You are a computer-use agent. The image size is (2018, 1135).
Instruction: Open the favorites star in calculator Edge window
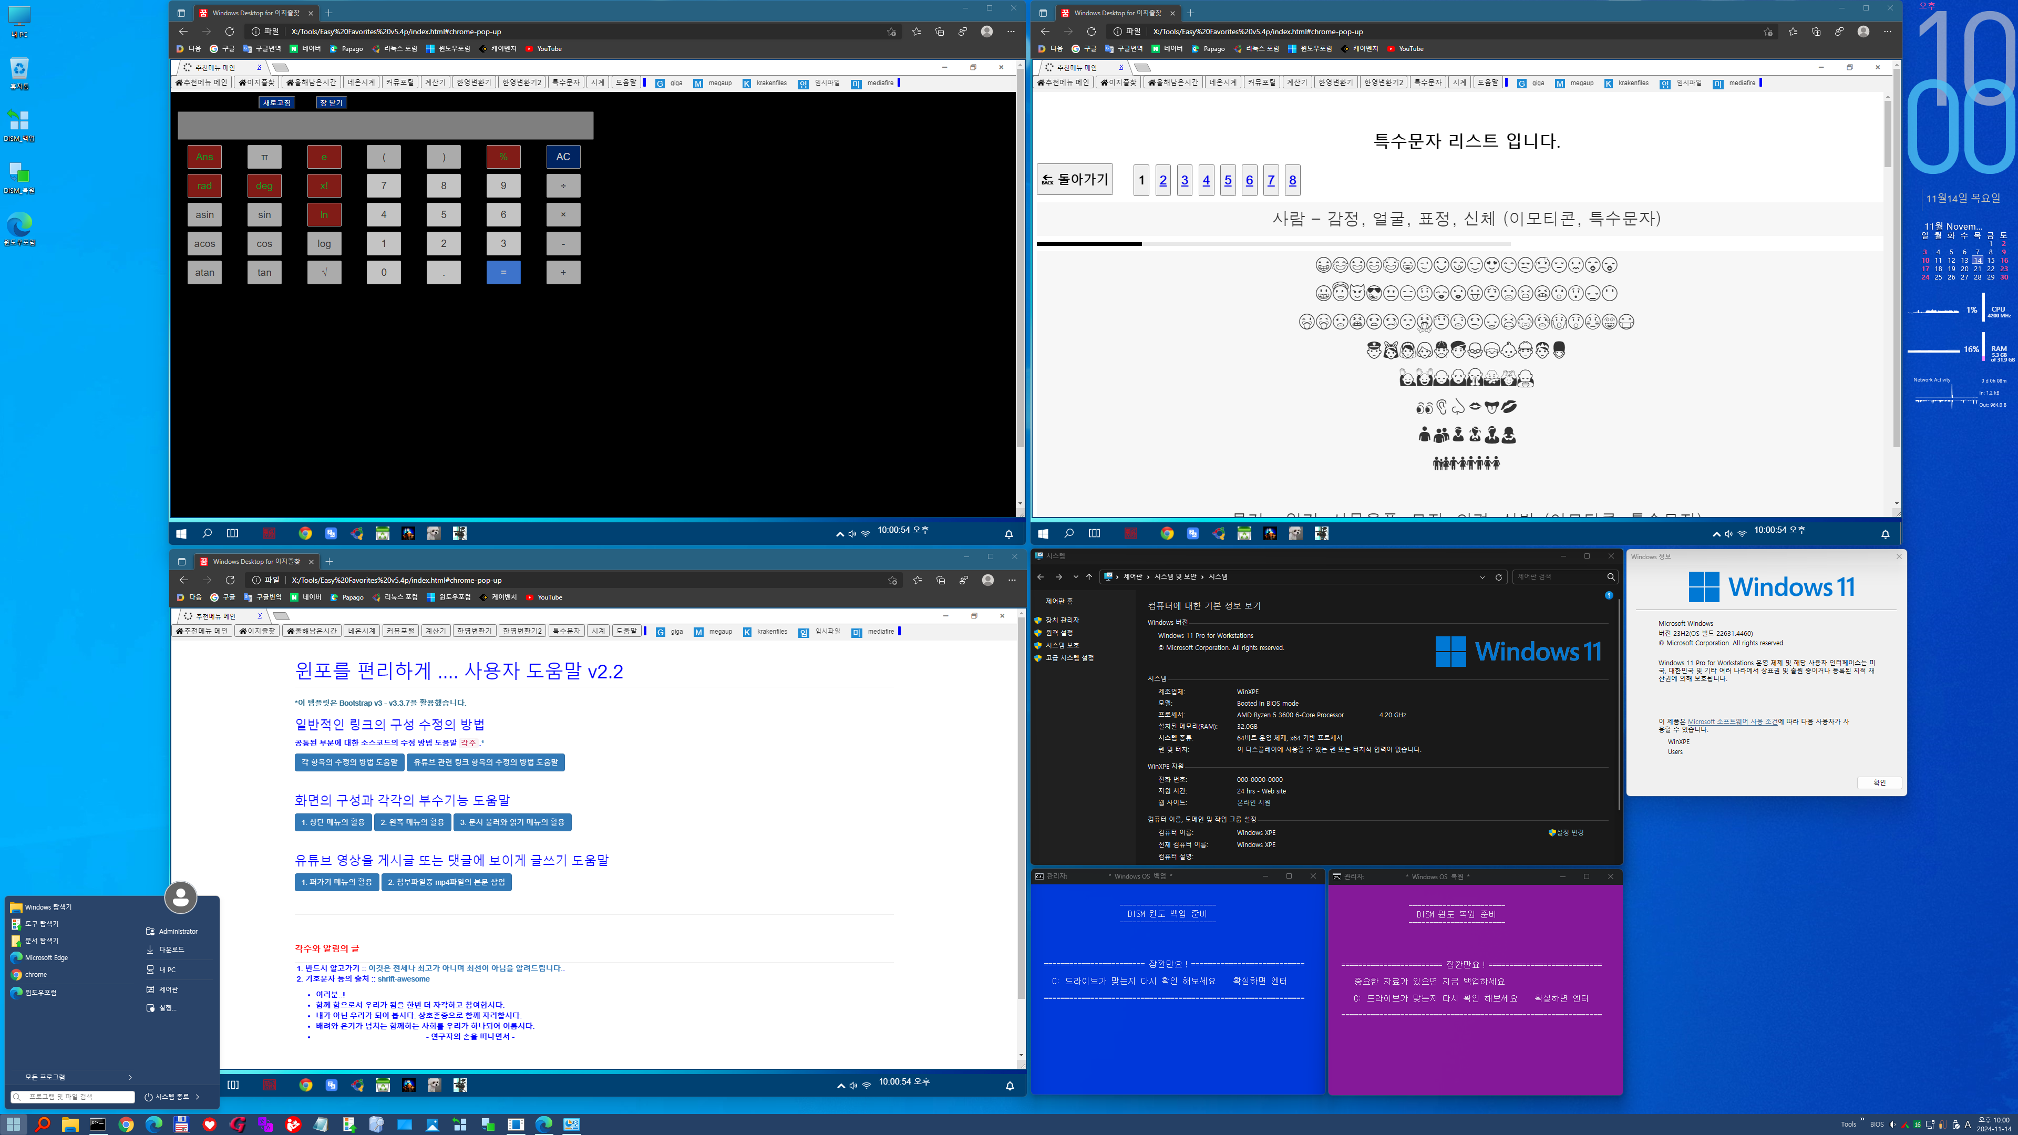(x=917, y=32)
